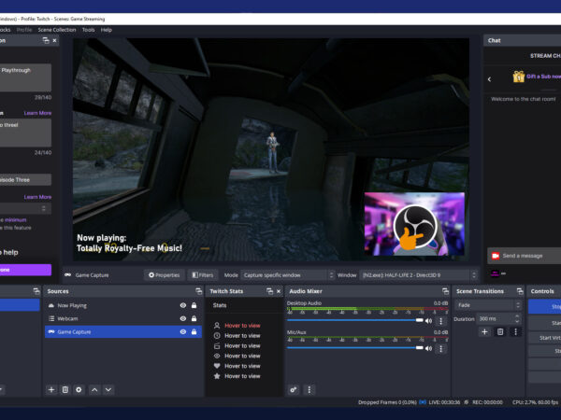
Task: Move selected source up in list
Action: [x=94, y=389]
